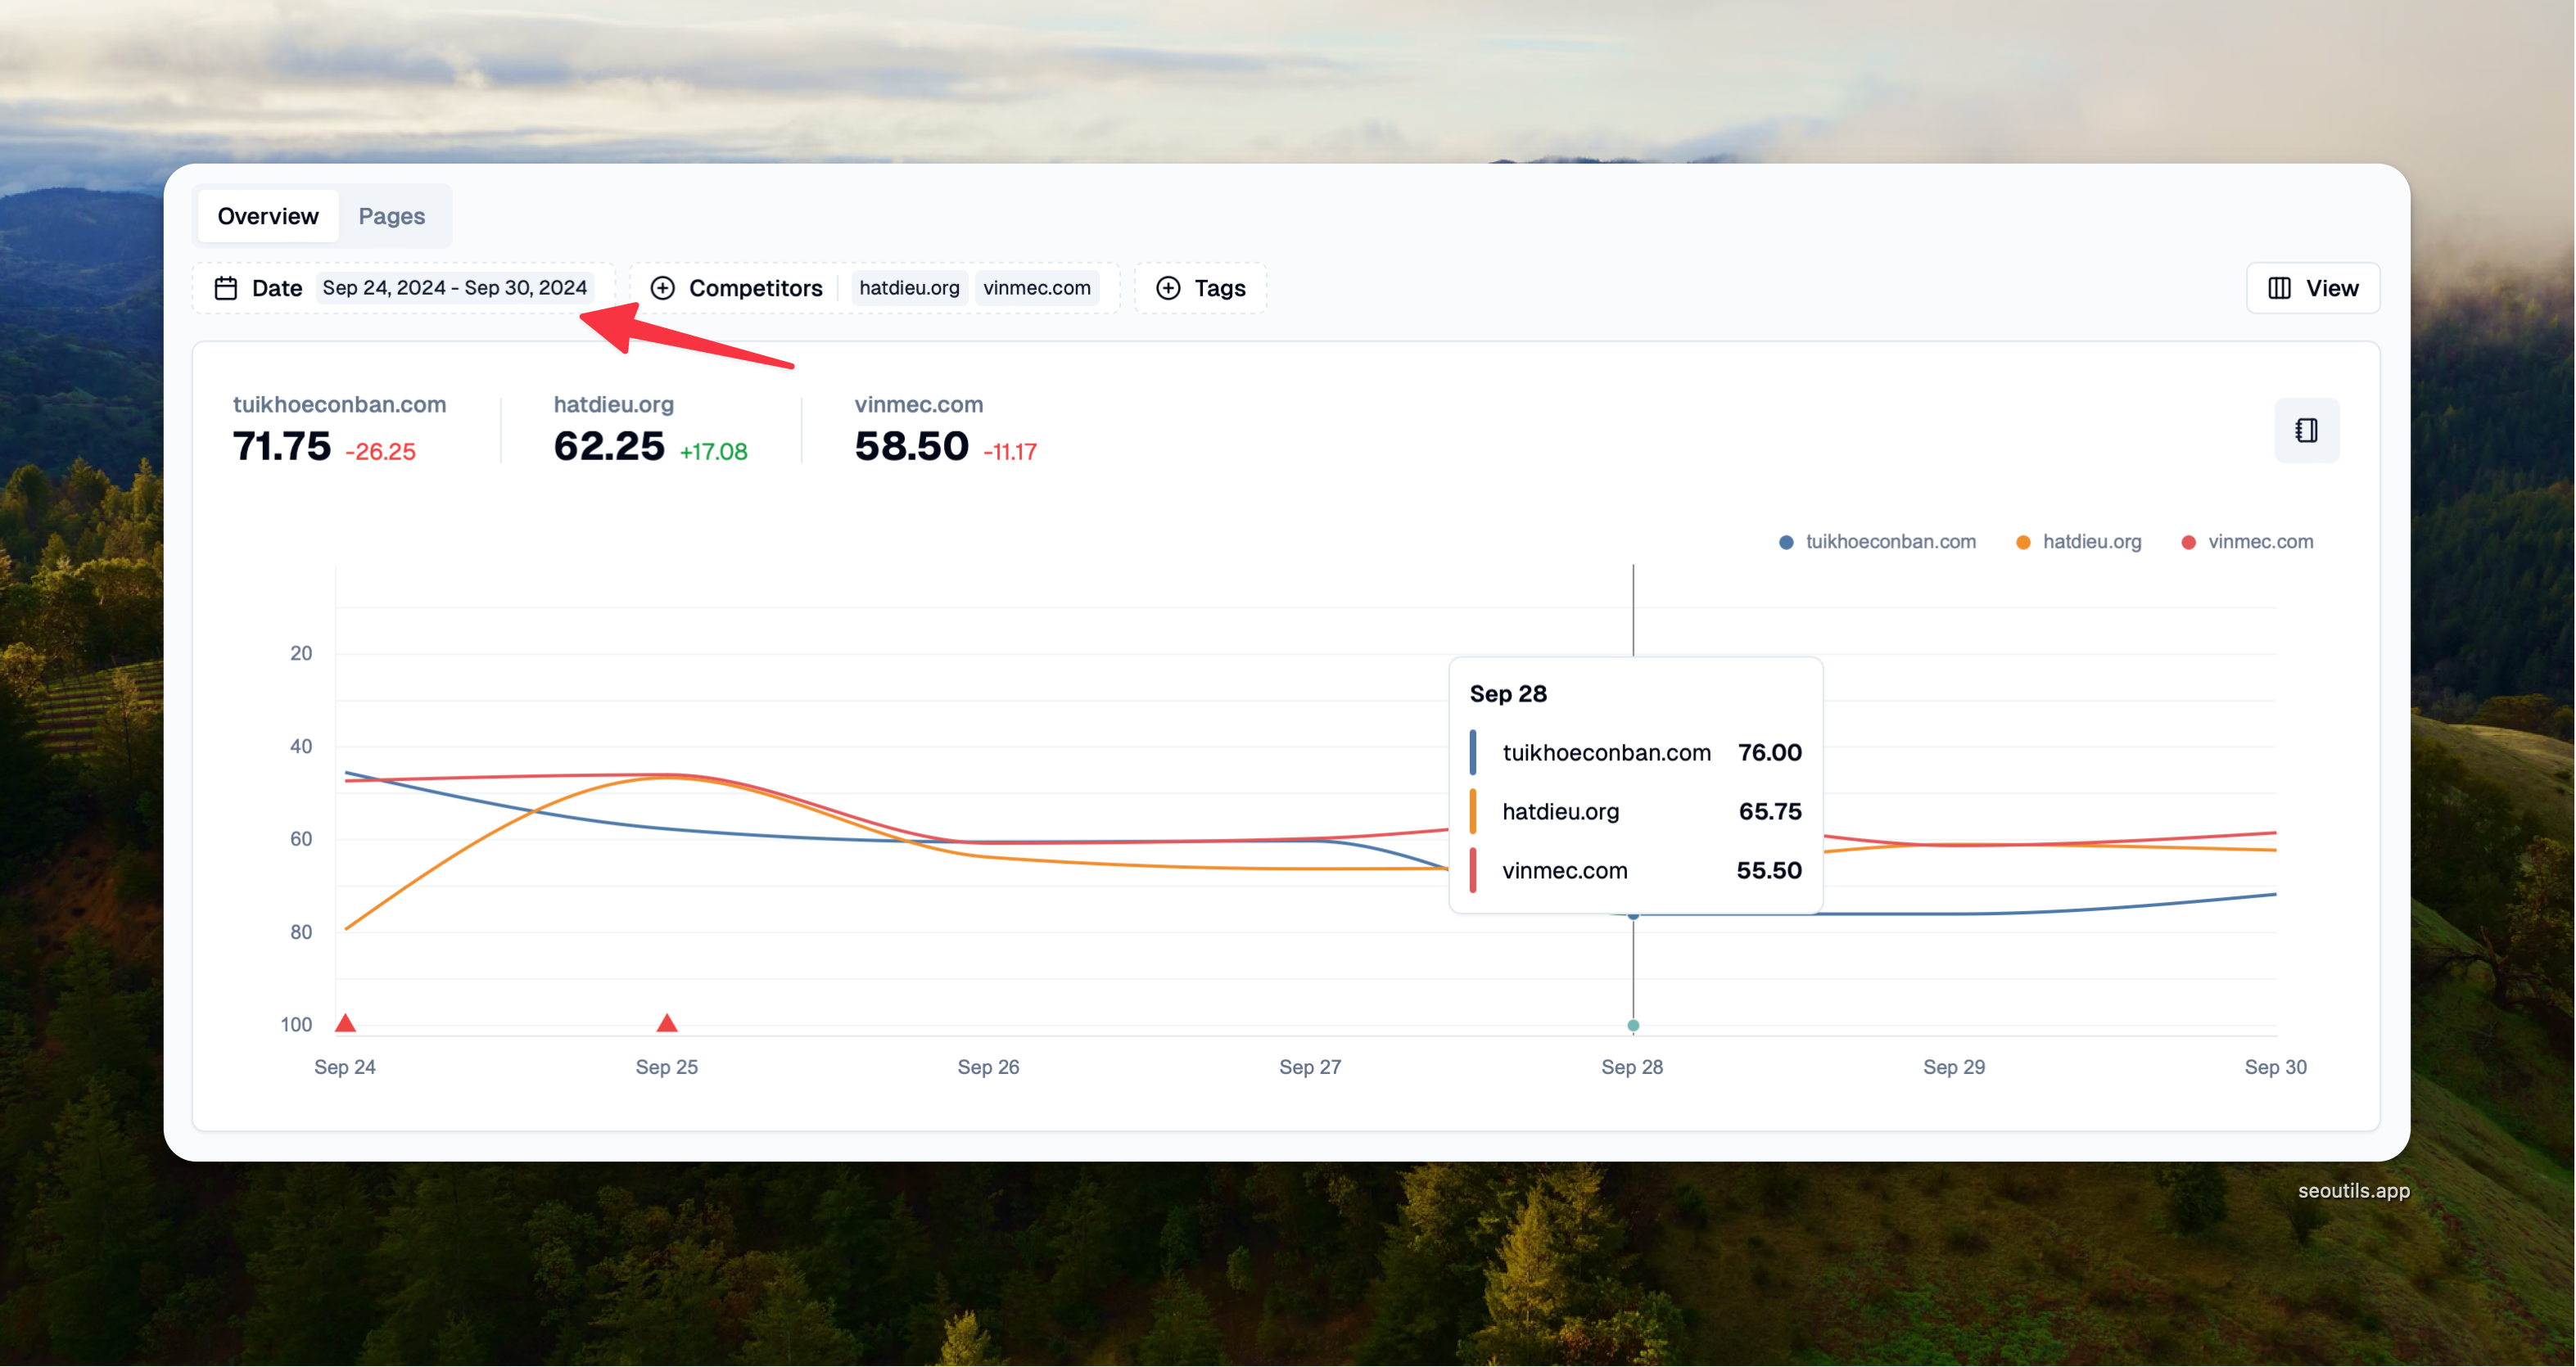Open the notes notebook icon button

[2306, 430]
